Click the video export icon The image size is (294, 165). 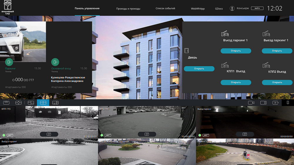click(x=275, y=103)
